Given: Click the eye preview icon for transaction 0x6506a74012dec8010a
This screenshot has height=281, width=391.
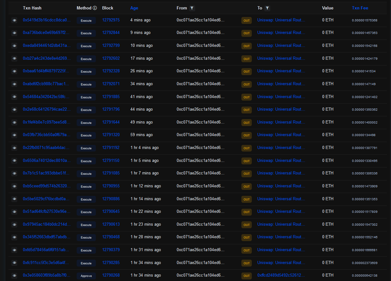Looking at the screenshot, I should (14, 161).
